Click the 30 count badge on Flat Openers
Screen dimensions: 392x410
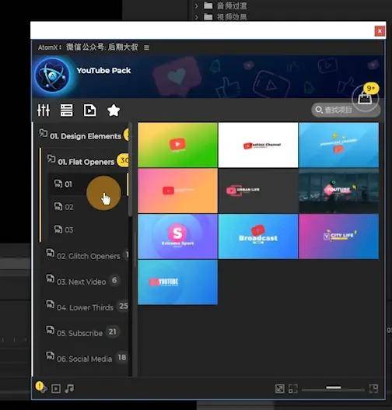[x=123, y=160]
